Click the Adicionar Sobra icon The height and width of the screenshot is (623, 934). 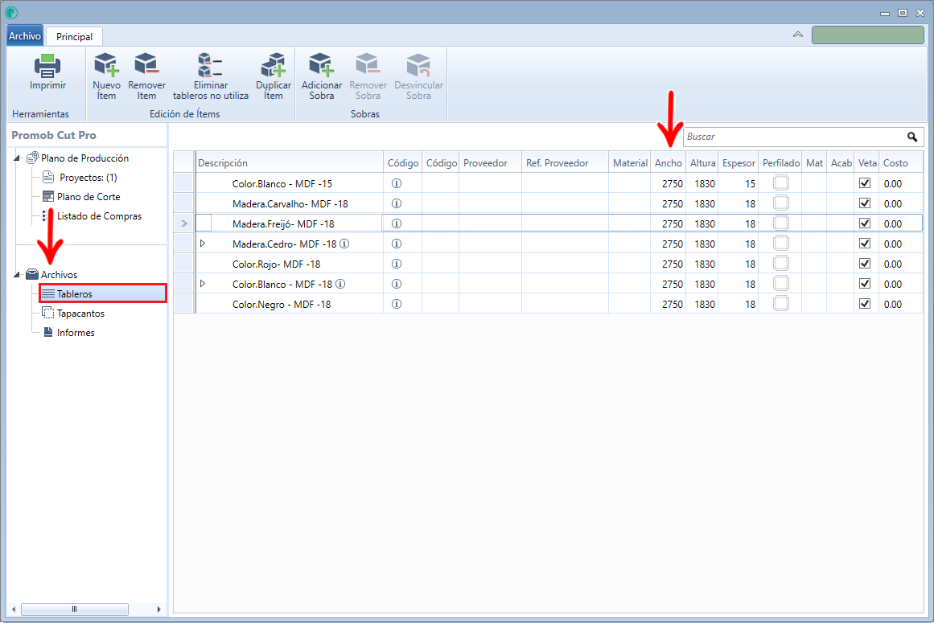pyautogui.click(x=321, y=66)
